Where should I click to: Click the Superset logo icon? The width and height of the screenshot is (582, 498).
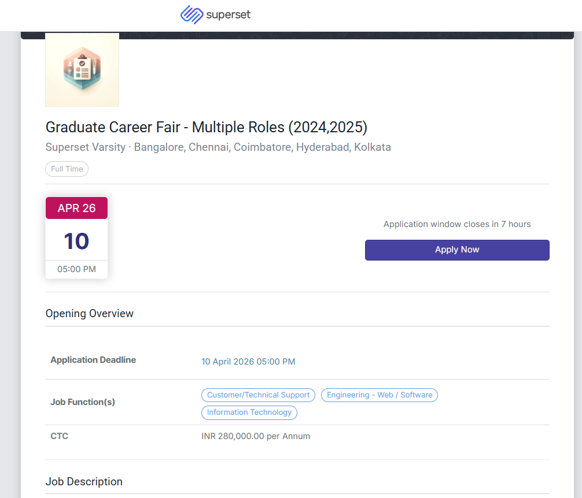click(191, 14)
